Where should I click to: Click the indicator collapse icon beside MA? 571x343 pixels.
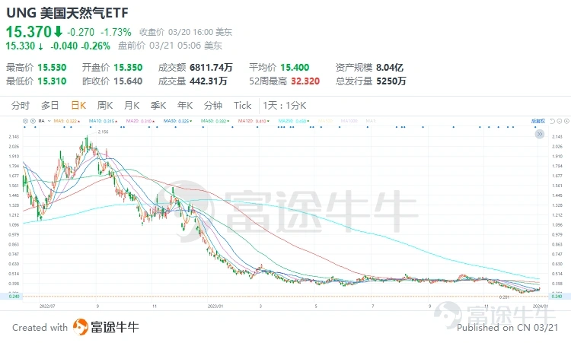tap(33, 121)
